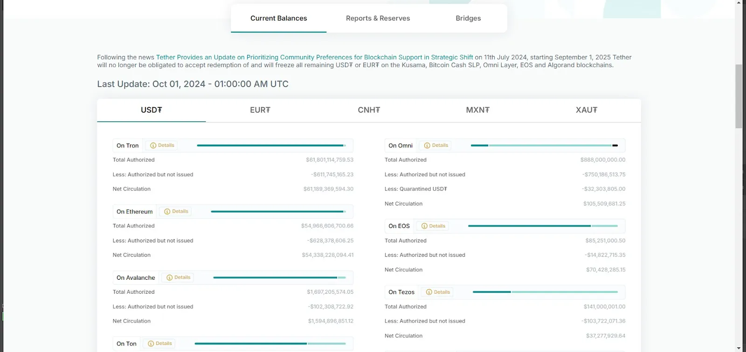Click the info icon for On EOS
Image resolution: width=746 pixels, height=352 pixels.
click(x=424, y=226)
